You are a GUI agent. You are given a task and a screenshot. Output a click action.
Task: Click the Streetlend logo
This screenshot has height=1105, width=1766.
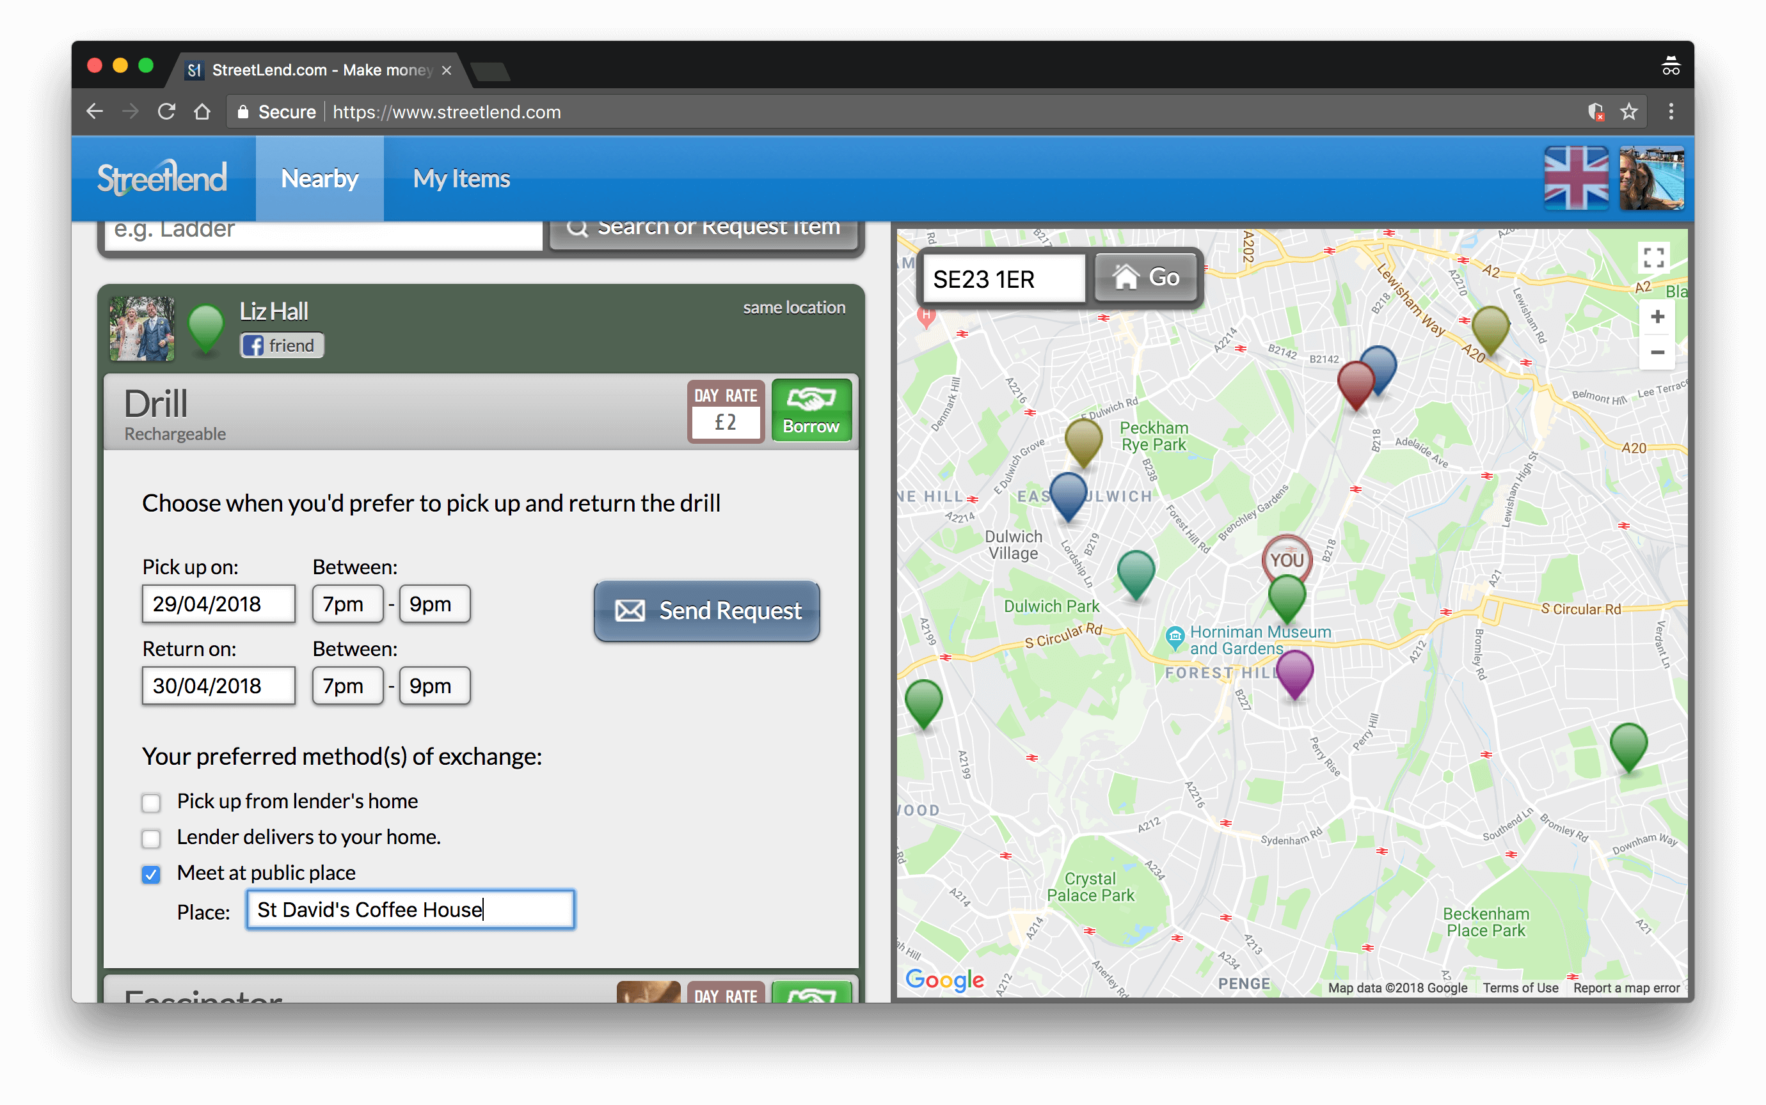tap(163, 178)
